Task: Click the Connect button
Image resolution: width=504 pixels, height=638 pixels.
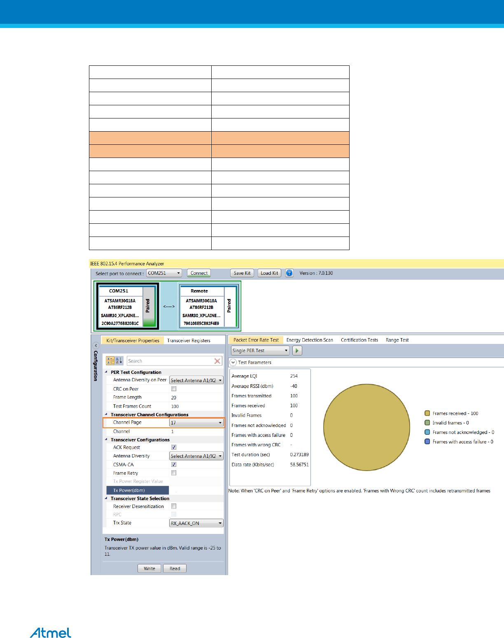Action: [199, 273]
